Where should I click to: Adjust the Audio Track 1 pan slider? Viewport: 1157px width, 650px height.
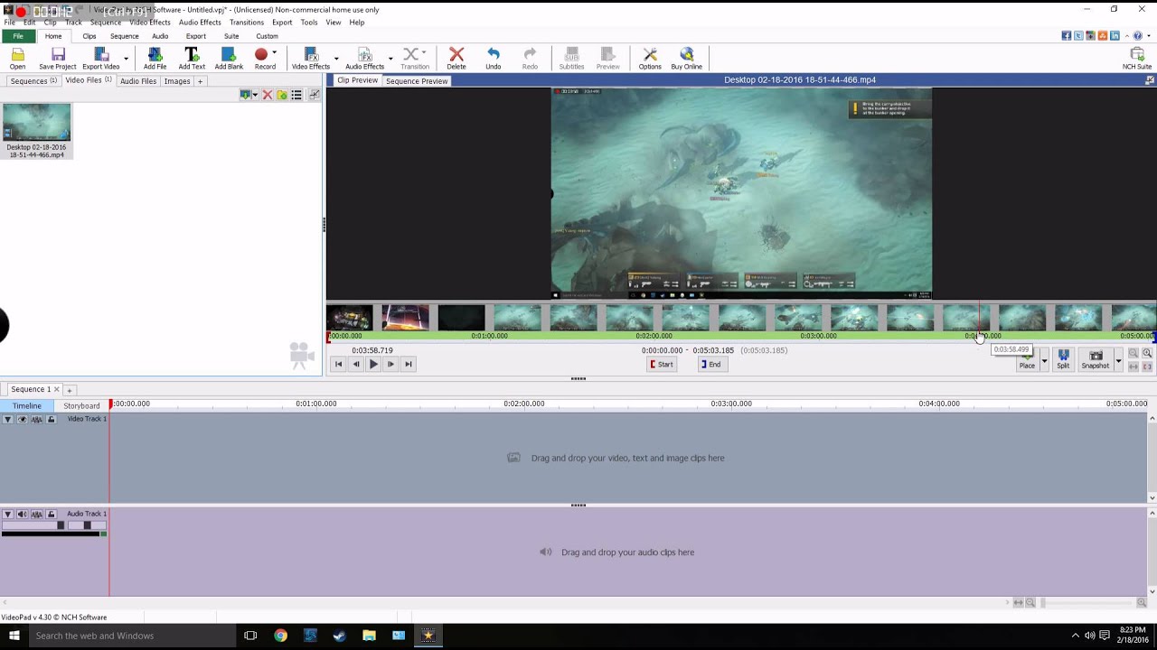point(87,525)
